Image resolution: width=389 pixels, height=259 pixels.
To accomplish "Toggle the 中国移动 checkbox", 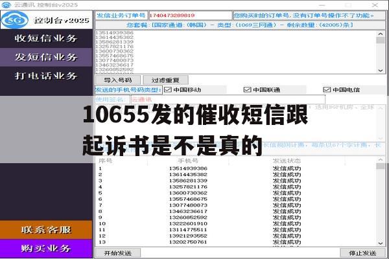I will pos(168,90).
